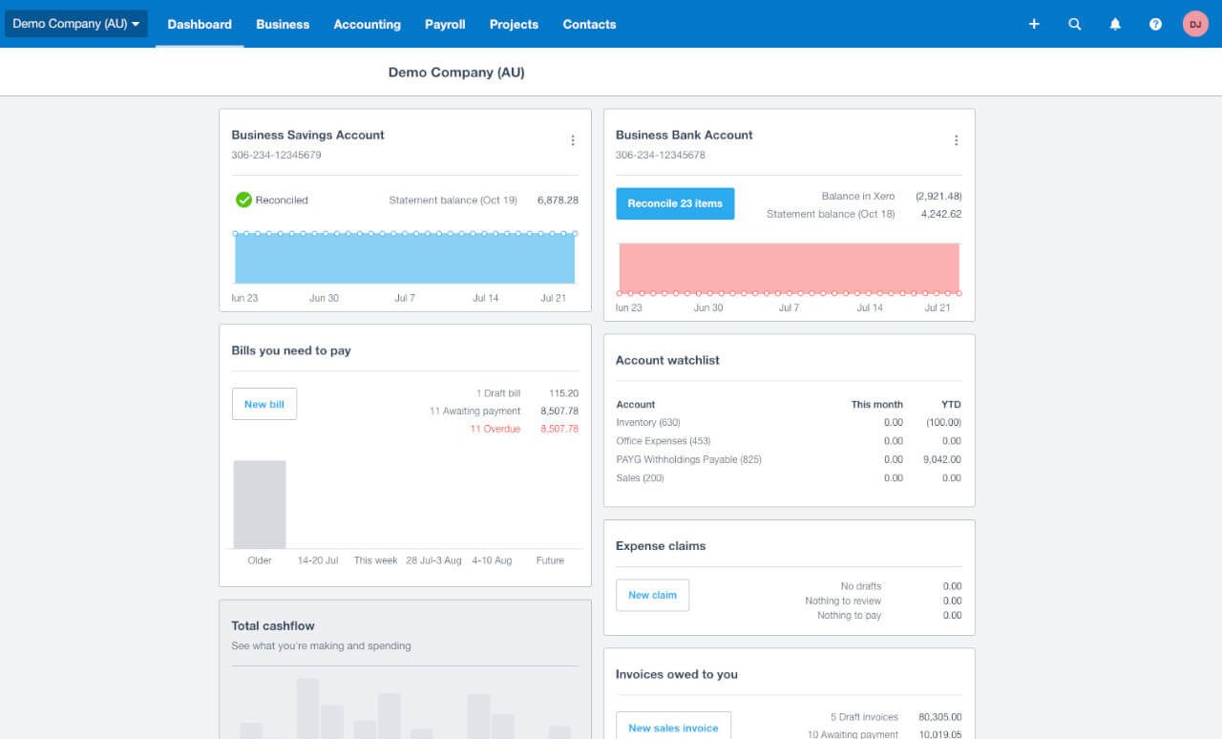Open the Accounting menu
This screenshot has width=1222, height=739.
(x=368, y=24)
